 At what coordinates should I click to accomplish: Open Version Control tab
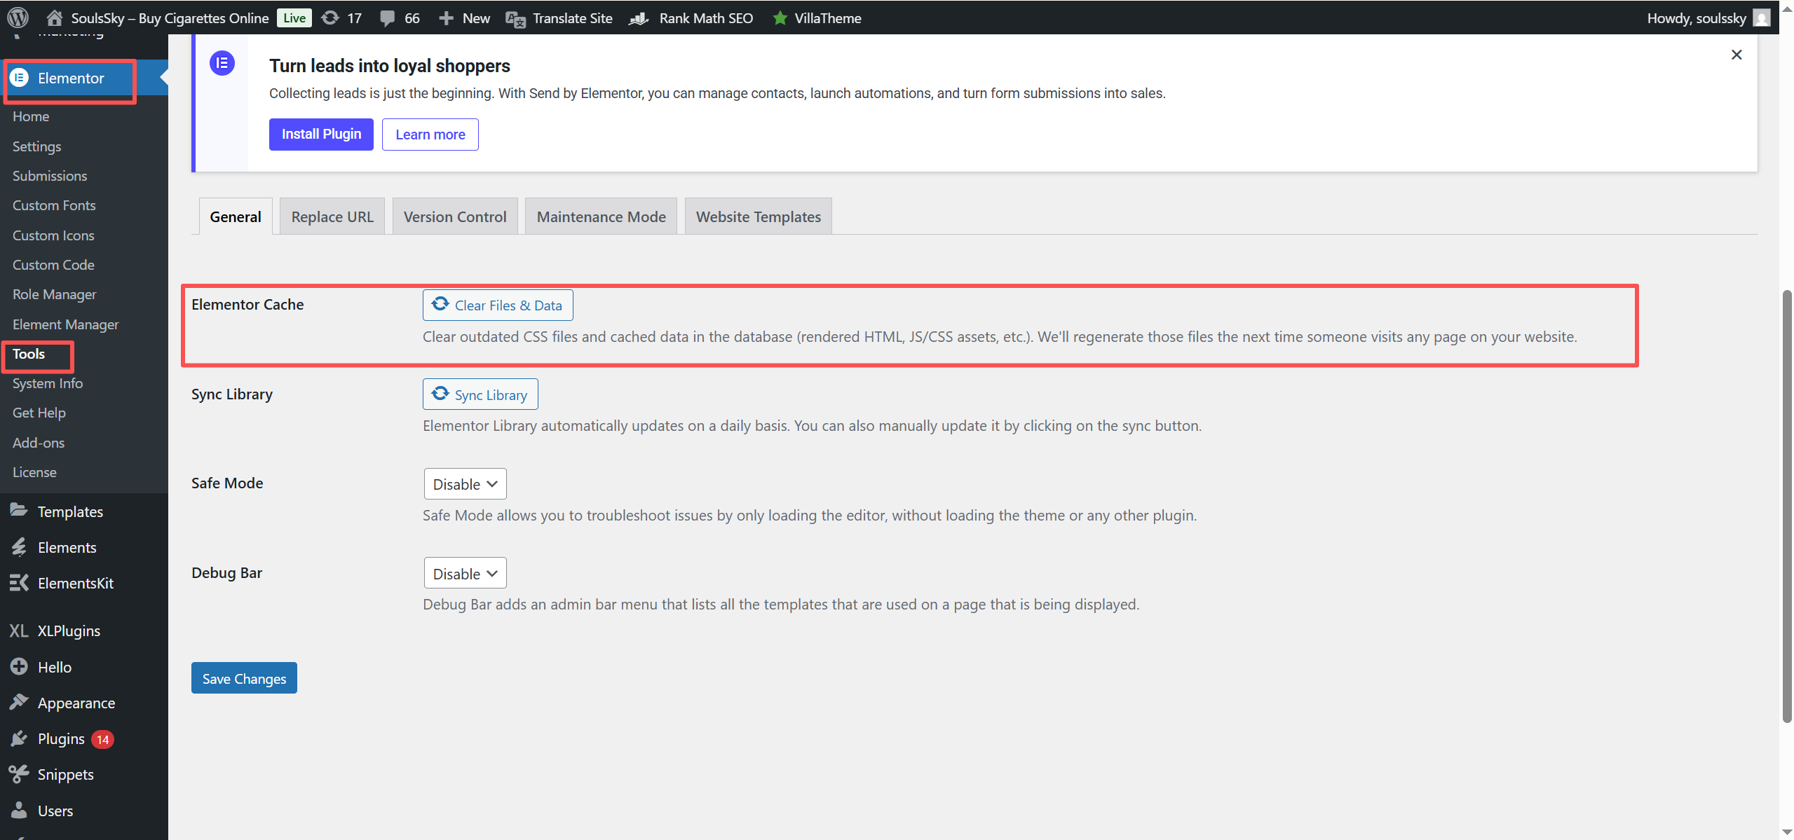click(454, 216)
